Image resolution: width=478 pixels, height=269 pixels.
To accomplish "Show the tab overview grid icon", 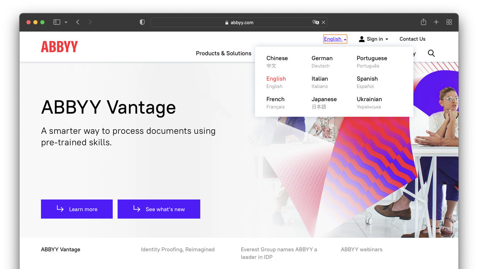I will pos(449,22).
